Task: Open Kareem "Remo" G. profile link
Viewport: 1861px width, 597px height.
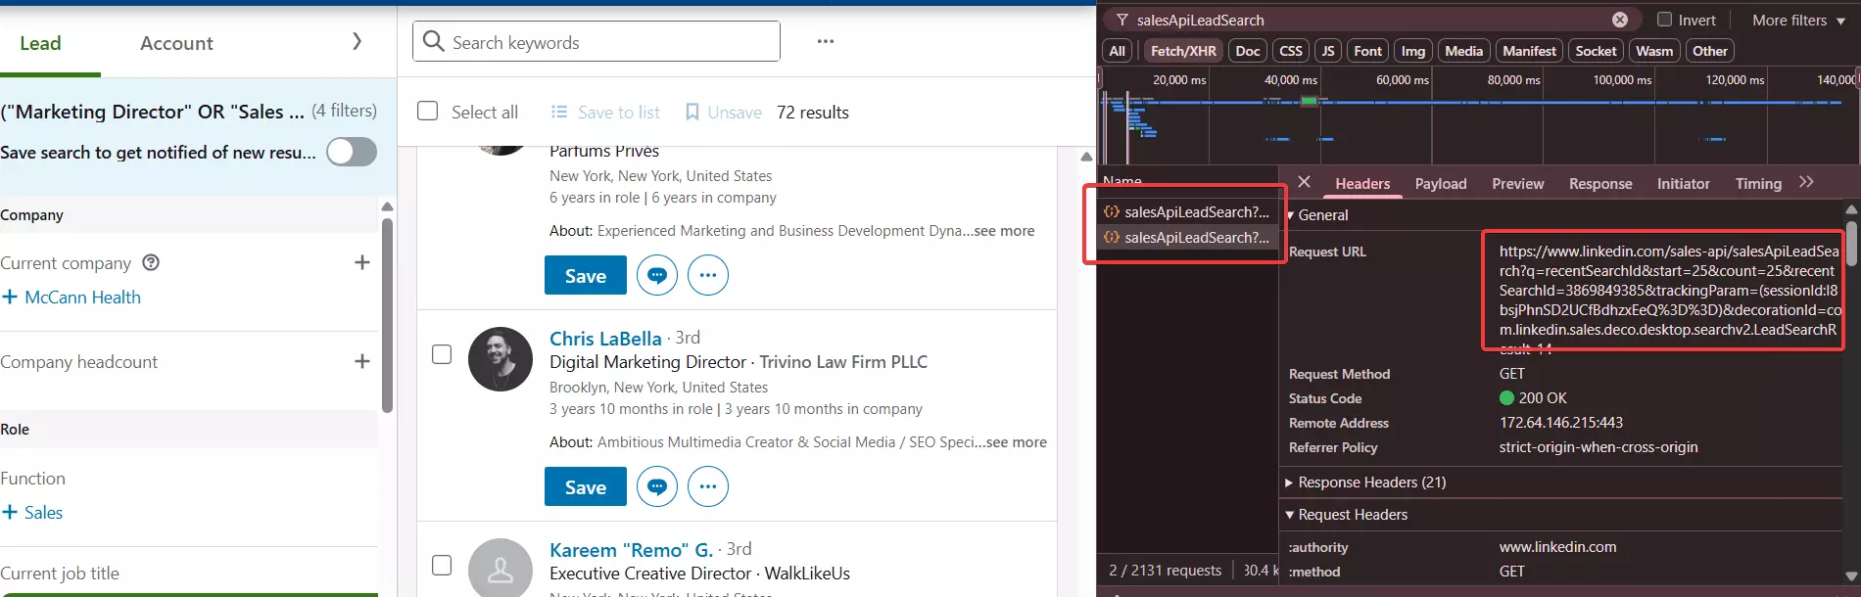Action: click(x=631, y=549)
